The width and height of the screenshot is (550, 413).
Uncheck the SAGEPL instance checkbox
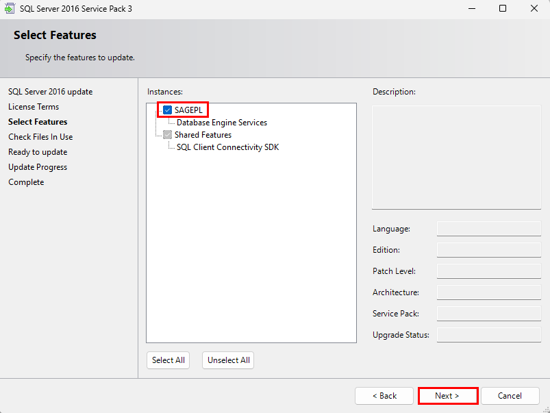[x=167, y=110]
